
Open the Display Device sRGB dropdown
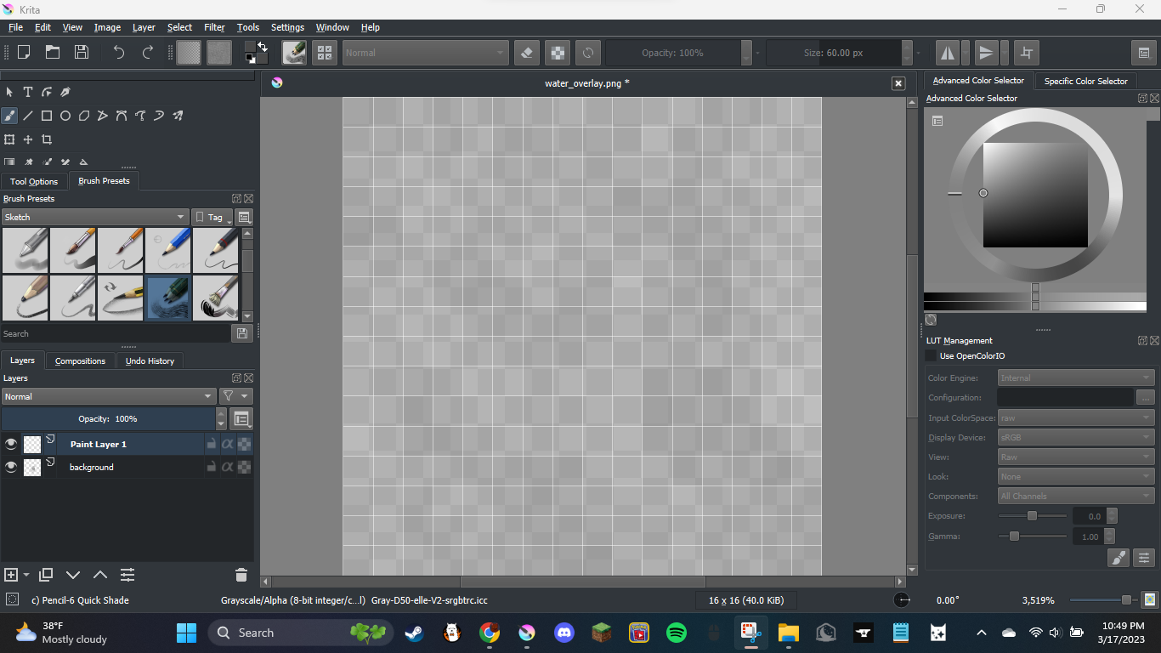[x=1075, y=437]
